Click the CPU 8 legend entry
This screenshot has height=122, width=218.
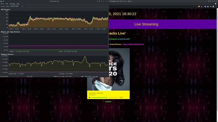[101, 29]
